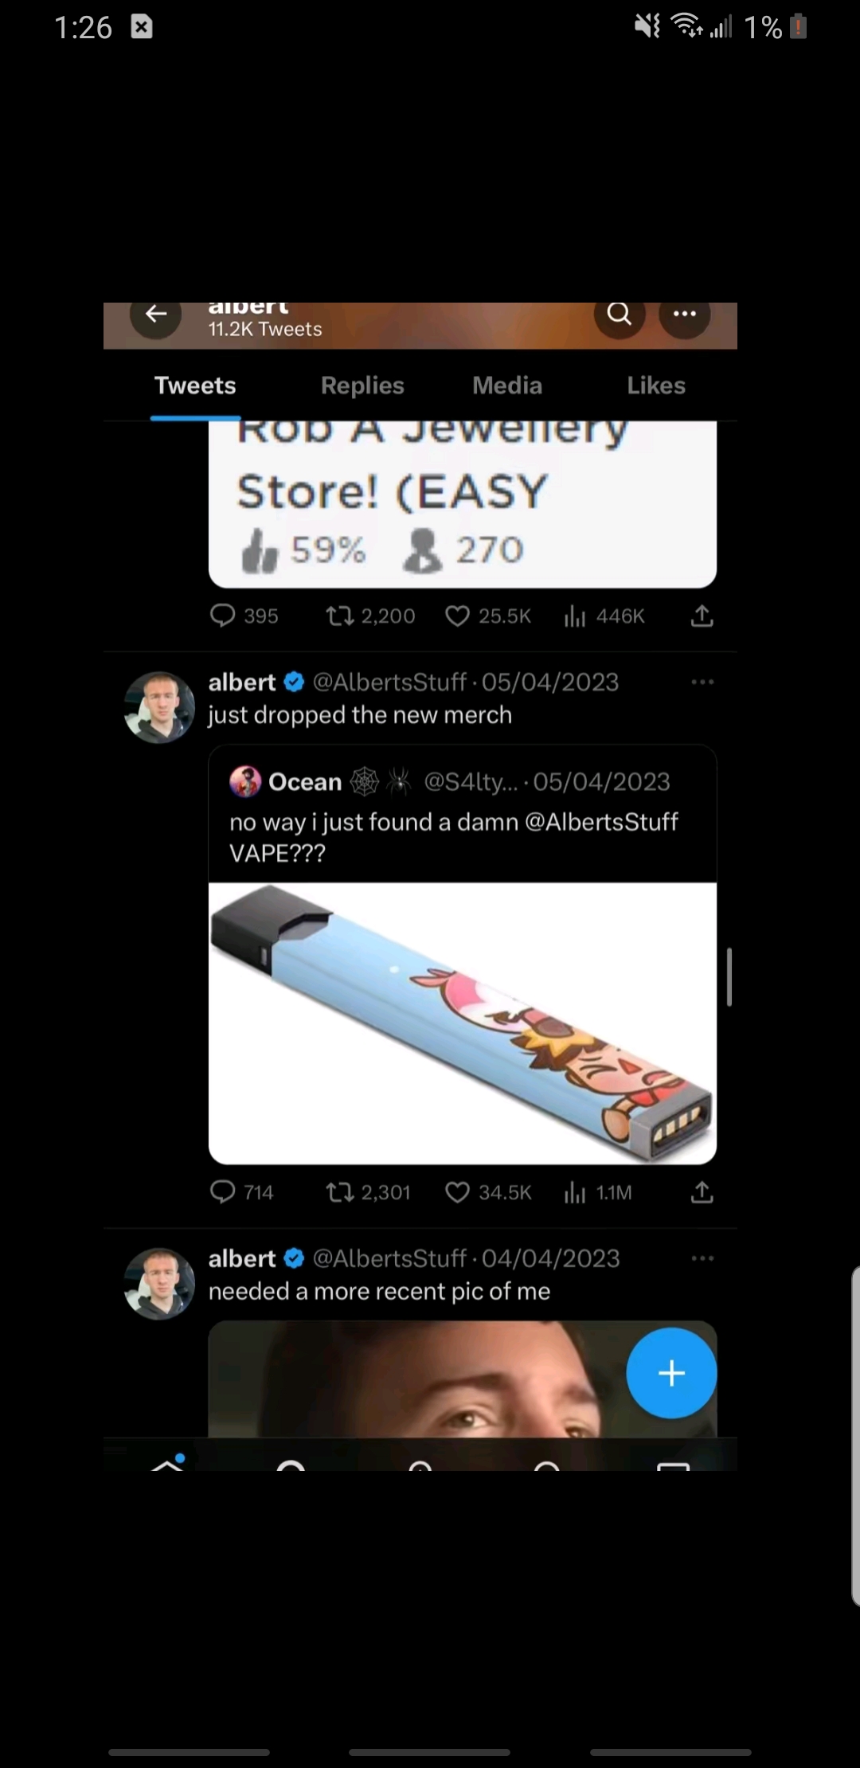Retweet the tweet with 2,200 retweets
The image size is (860, 1768).
tap(340, 616)
